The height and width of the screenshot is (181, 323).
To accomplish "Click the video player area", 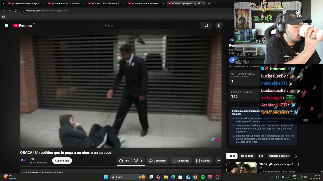I will [x=121, y=91].
